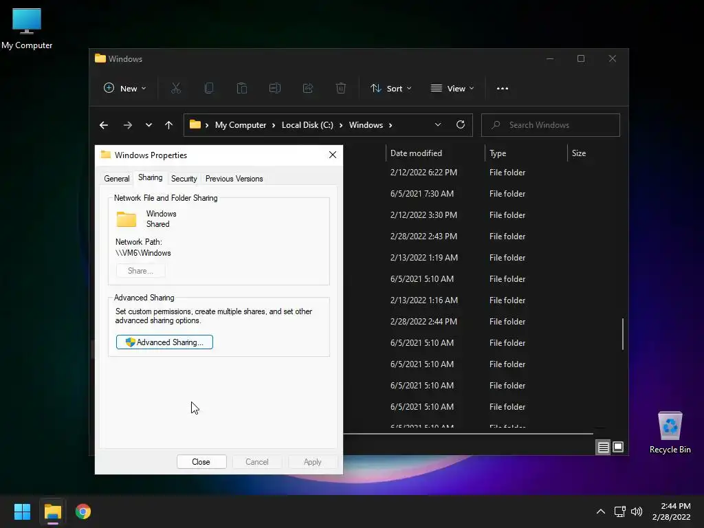Close the Windows Properties dialog with X
This screenshot has width=704, height=528.
click(x=333, y=155)
